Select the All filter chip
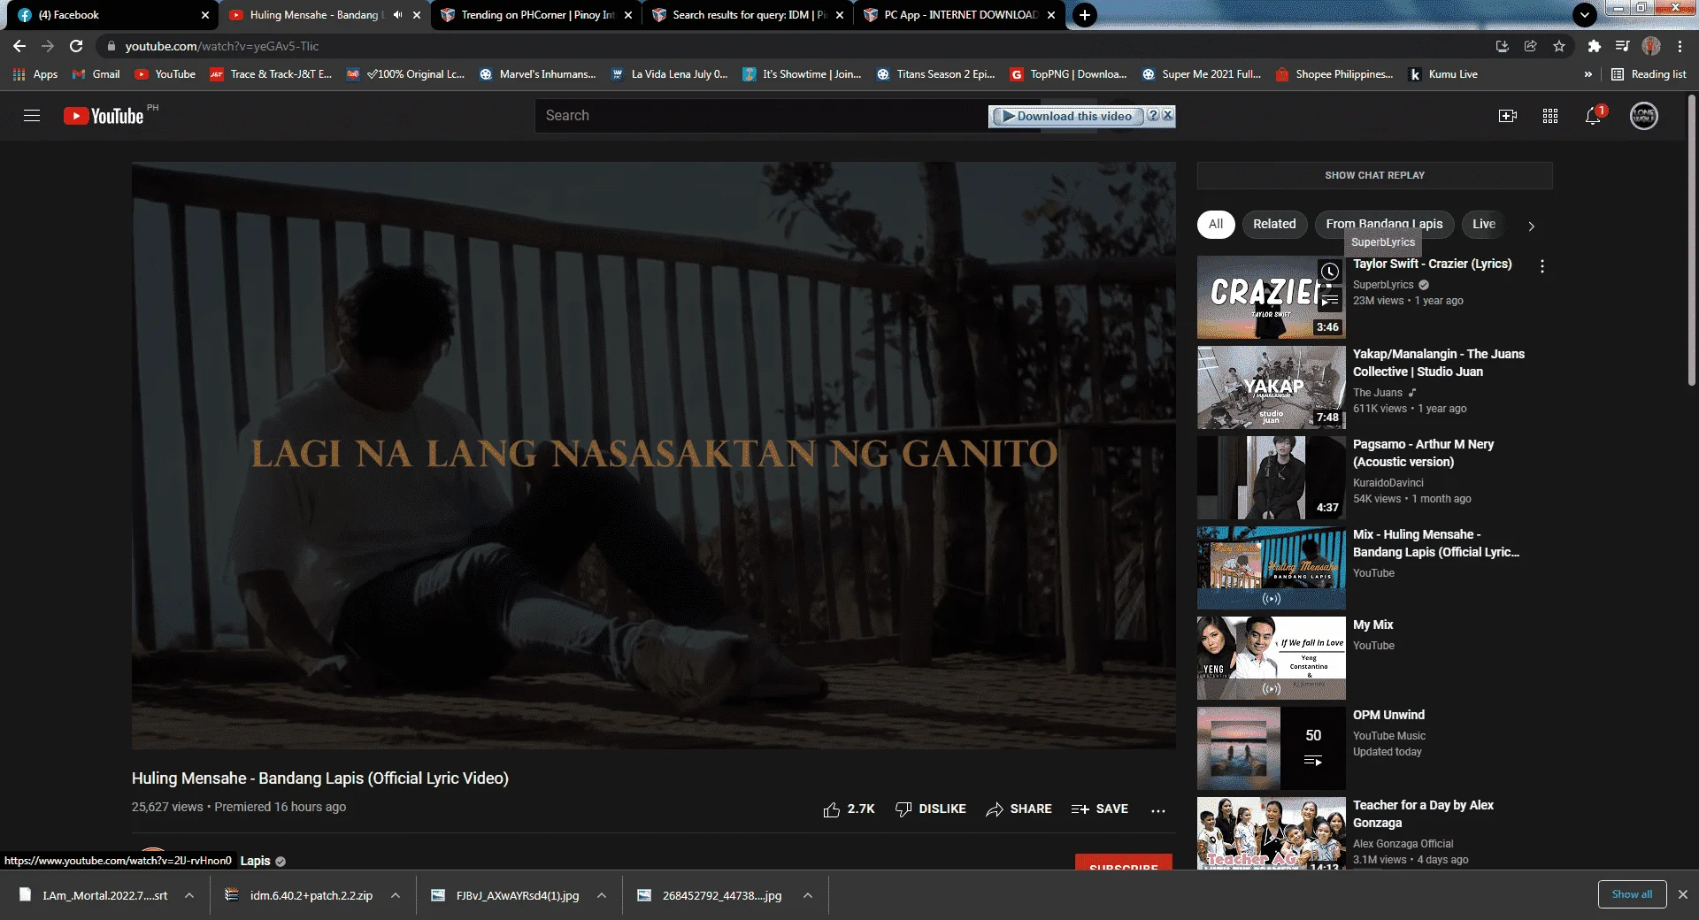 pyautogui.click(x=1216, y=225)
